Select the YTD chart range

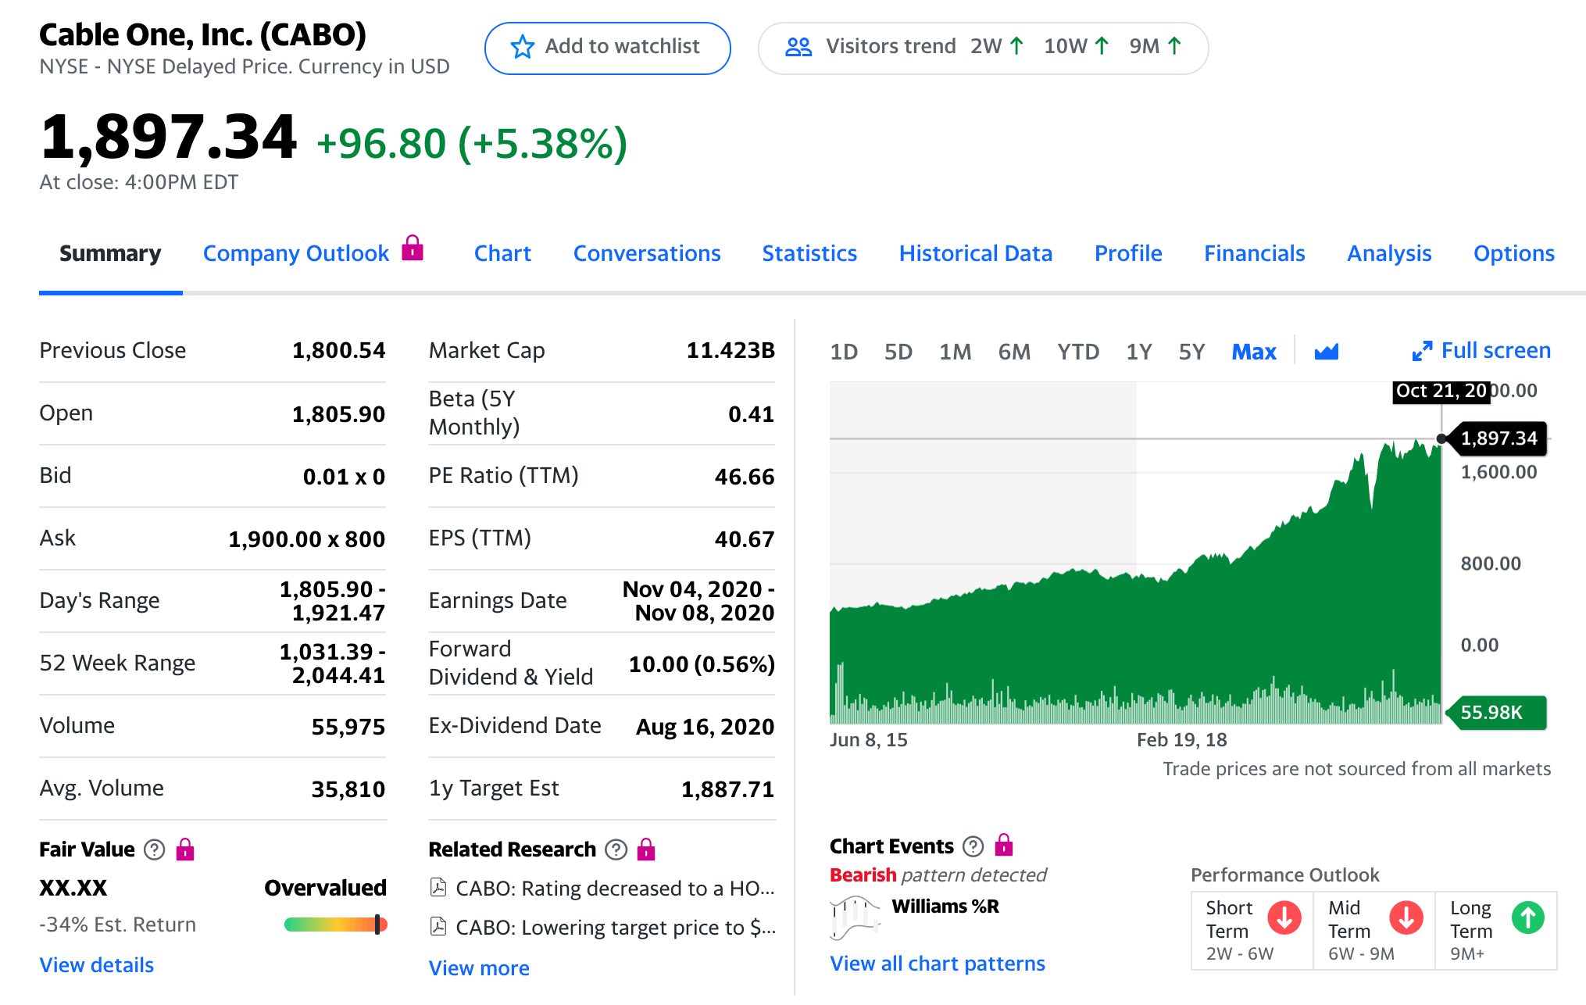coord(1077,352)
